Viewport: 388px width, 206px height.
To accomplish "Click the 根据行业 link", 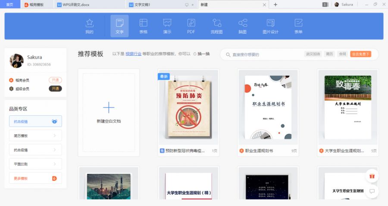I will tap(133, 54).
